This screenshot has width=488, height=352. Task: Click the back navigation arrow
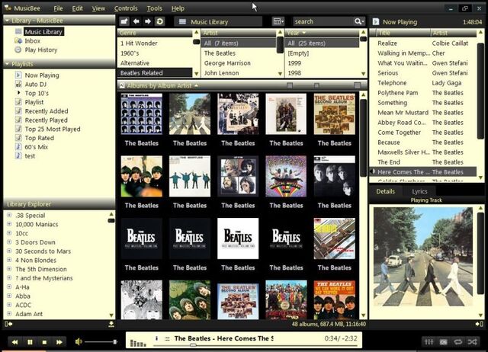(x=136, y=21)
